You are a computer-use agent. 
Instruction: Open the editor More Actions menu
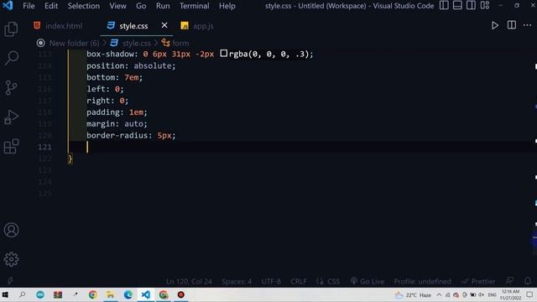[527, 25]
